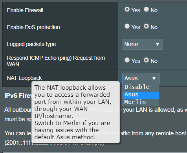The width and height of the screenshot is (187, 153).
Task: Enable DoS protection with Yes radio
Action: pos(127,26)
